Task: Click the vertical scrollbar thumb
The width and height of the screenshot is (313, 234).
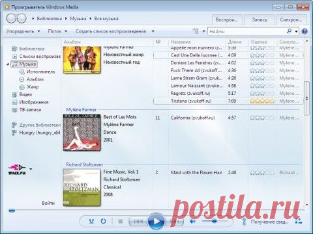Action: tap(306, 98)
